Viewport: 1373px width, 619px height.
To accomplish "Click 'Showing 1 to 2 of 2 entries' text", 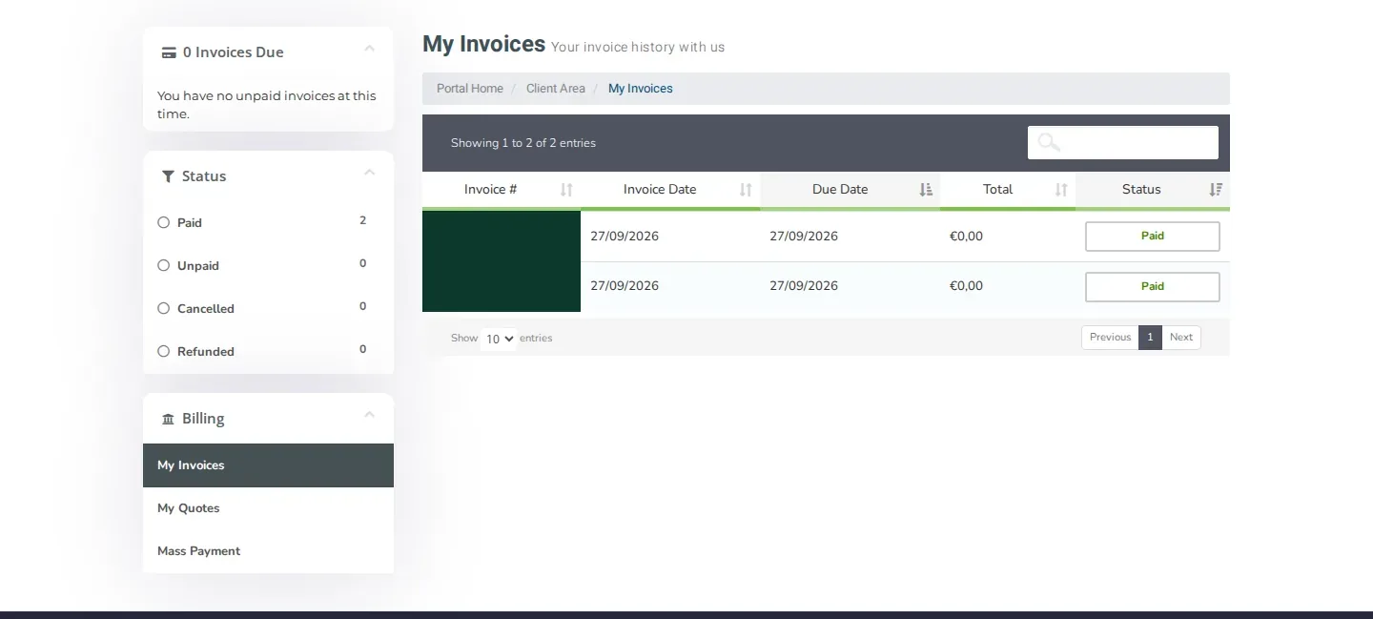I will (523, 143).
